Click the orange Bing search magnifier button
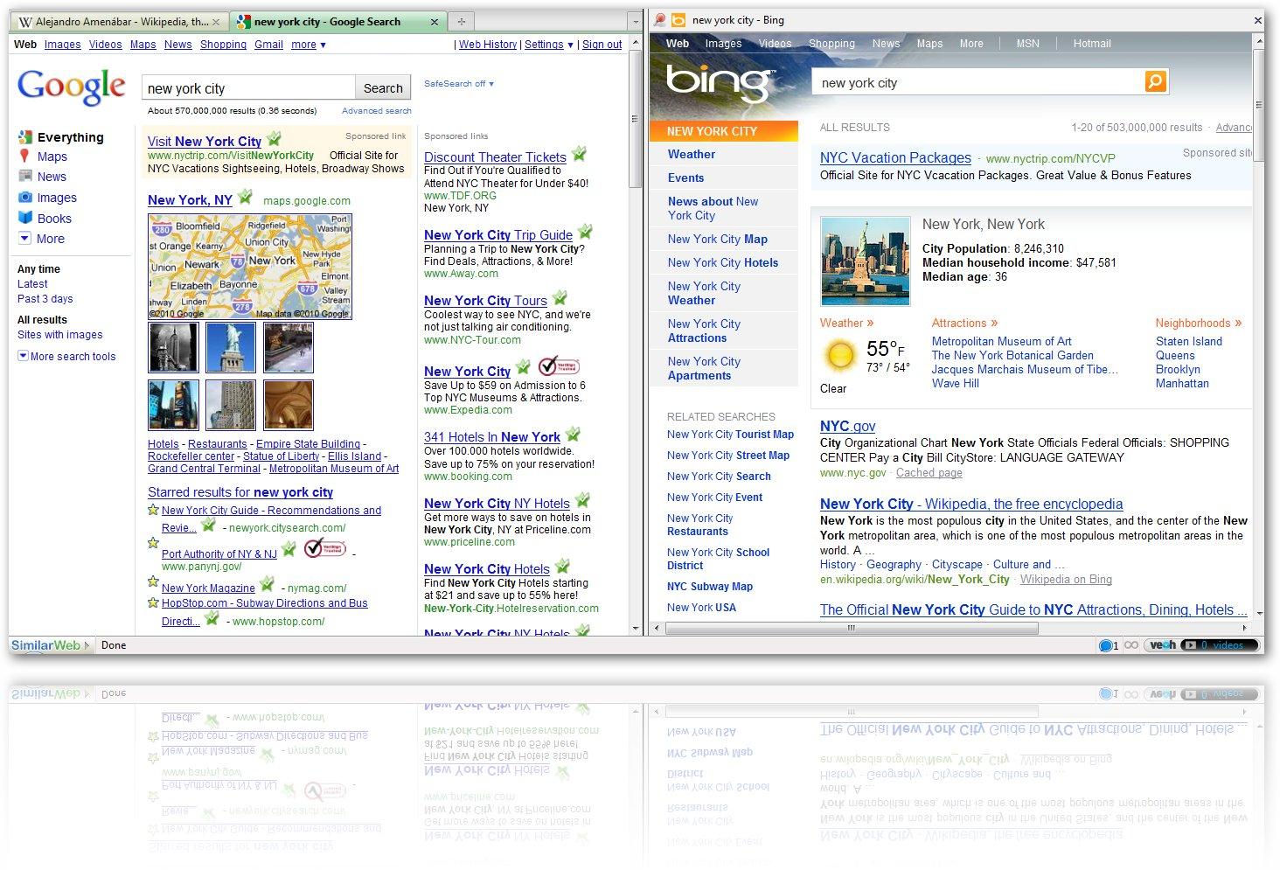Screen dimensions: 1280x870 point(1155,81)
